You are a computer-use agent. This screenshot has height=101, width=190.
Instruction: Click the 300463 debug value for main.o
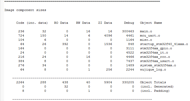pyautogui.click(x=128, y=31)
